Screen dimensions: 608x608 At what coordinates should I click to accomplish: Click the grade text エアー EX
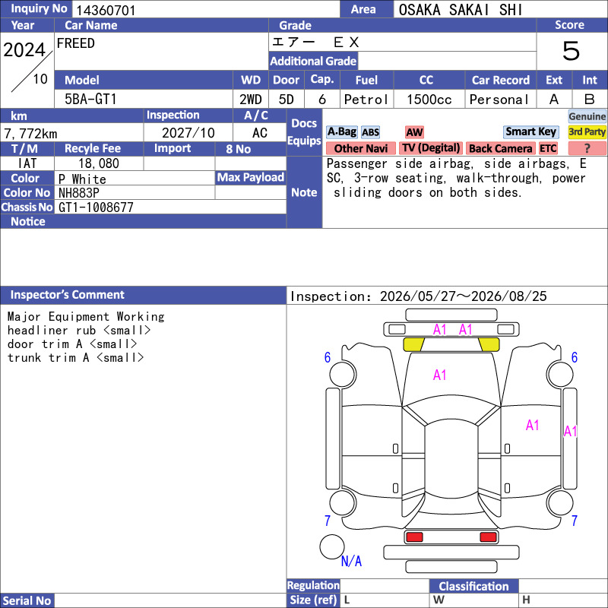(315, 42)
